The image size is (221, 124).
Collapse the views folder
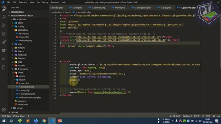click(20, 73)
